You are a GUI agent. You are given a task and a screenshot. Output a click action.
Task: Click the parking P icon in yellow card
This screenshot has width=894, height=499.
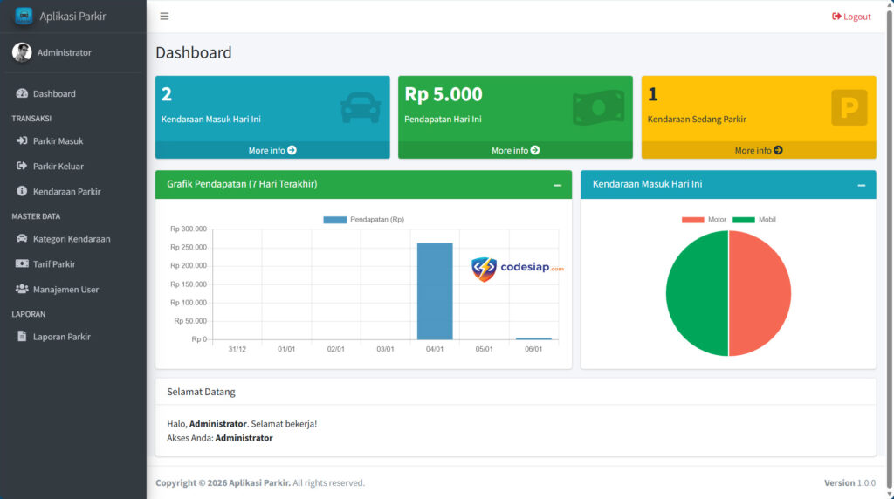pos(849,108)
